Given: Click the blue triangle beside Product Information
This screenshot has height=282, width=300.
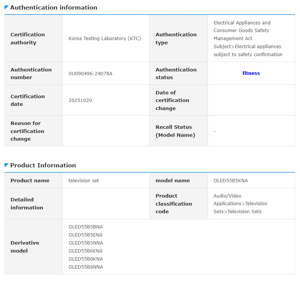Looking at the screenshot, I should tap(6, 165).
